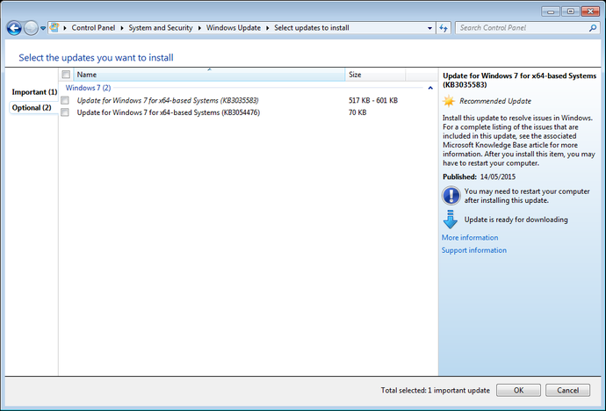Toggle select-all checkbox in header
606x411 pixels.
coord(66,75)
